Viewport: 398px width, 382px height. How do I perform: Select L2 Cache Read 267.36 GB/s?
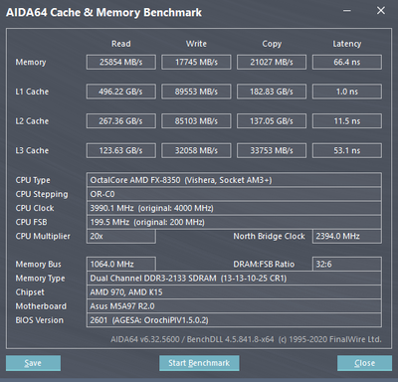[x=121, y=121]
